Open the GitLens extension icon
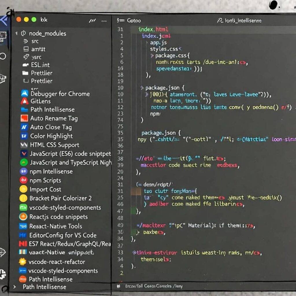The image size is (296, 296). click(x=25, y=101)
